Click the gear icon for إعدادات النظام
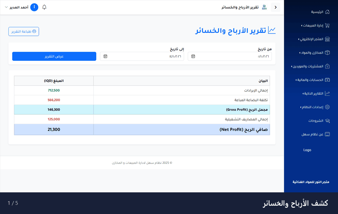Viewport: 338px width, 214px height. 327,107
